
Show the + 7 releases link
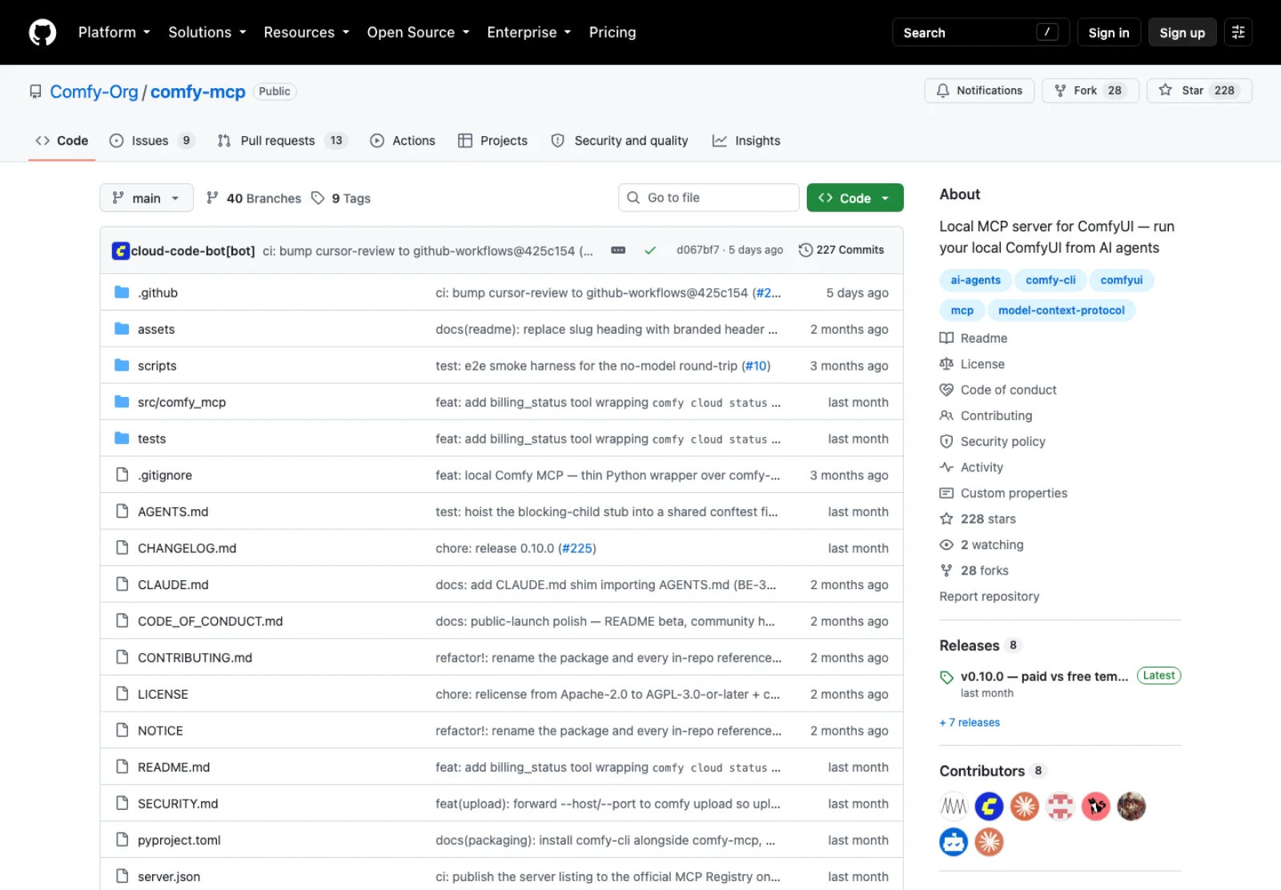coord(970,722)
